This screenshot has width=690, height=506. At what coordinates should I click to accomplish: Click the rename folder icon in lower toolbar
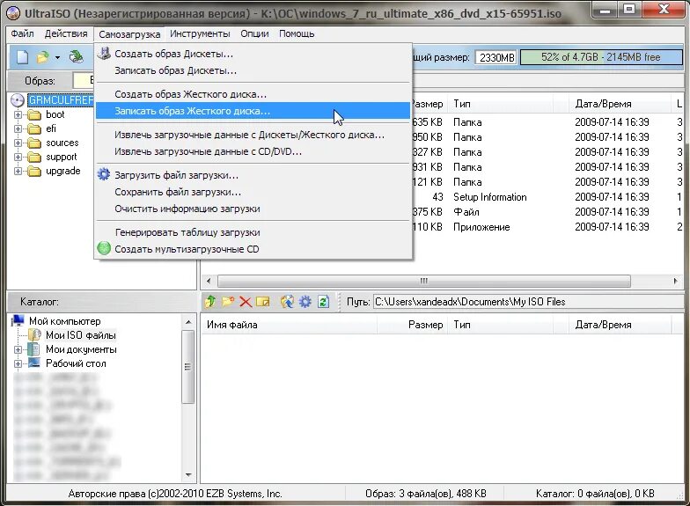pos(262,302)
